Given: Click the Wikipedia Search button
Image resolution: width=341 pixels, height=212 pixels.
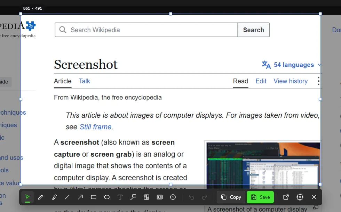Looking at the screenshot, I should tap(254, 30).
